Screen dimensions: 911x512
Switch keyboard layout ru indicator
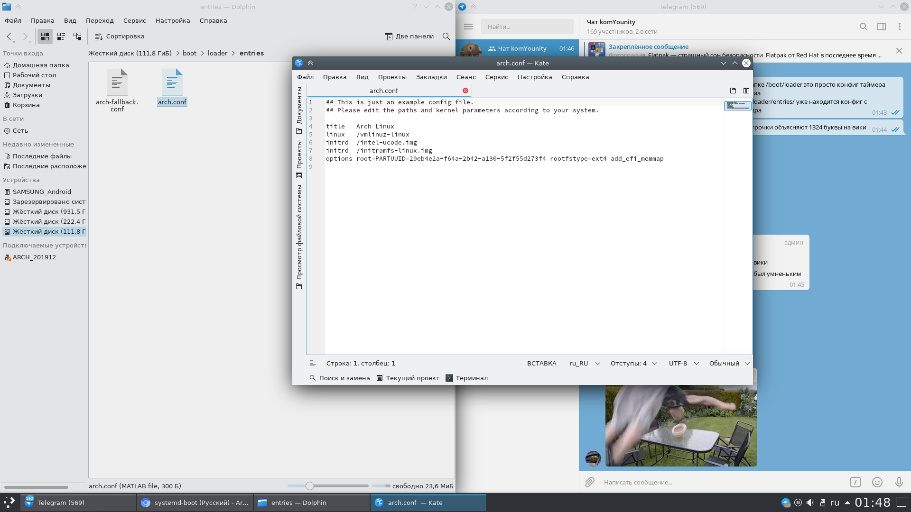835,503
